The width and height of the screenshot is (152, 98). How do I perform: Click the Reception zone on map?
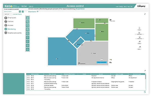point(79,43)
